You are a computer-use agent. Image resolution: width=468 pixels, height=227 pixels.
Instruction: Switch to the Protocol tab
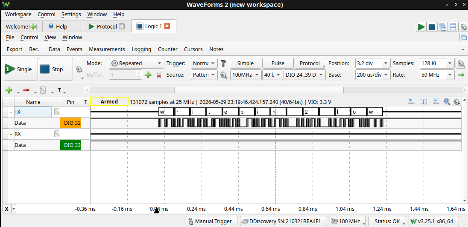pos(107,26)
